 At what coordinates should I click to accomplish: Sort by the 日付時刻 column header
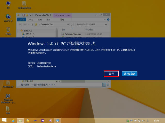coord(89,30)
